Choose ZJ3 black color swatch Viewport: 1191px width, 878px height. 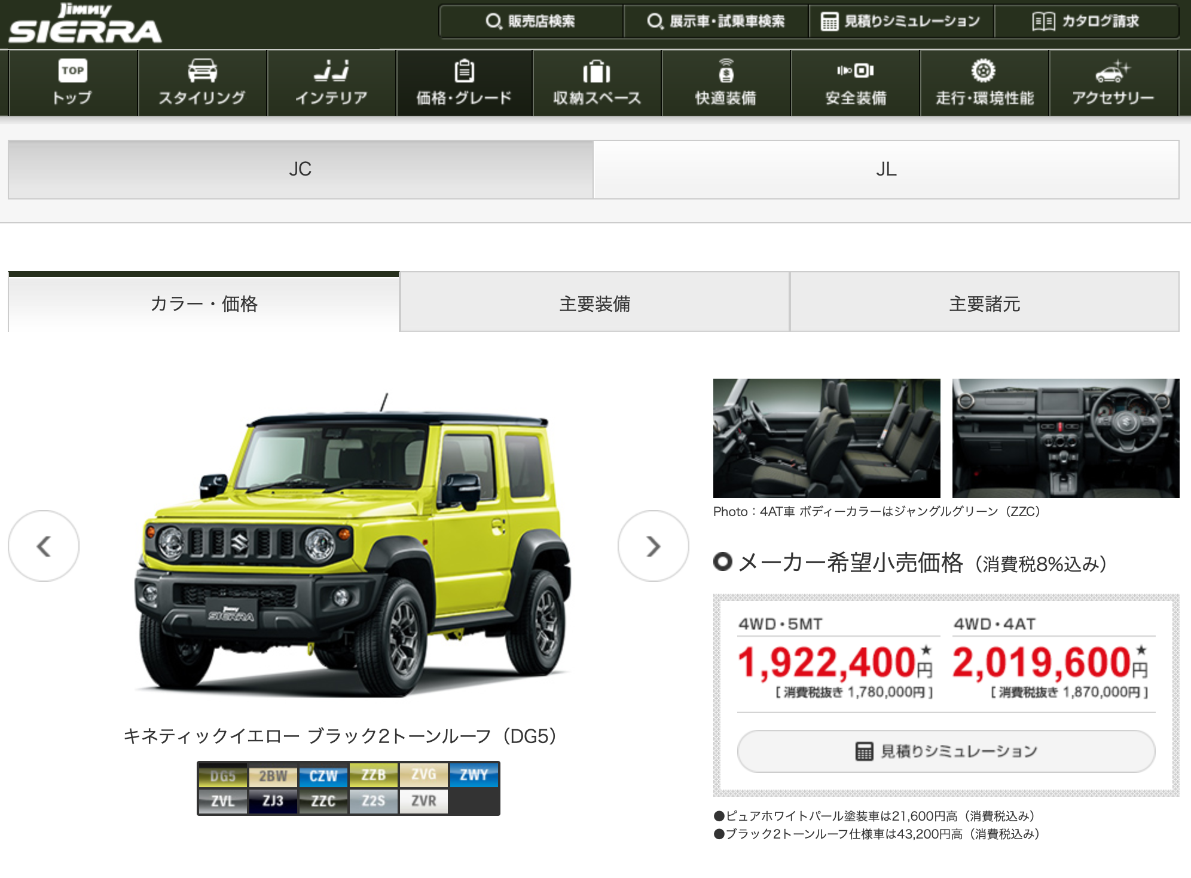click(x=273, y=801)
